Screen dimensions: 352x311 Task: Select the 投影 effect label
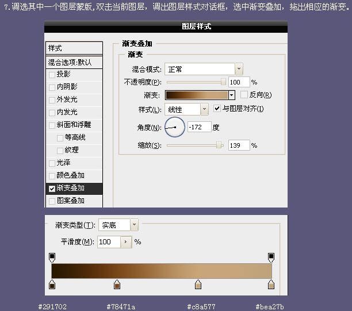[63, 74]
